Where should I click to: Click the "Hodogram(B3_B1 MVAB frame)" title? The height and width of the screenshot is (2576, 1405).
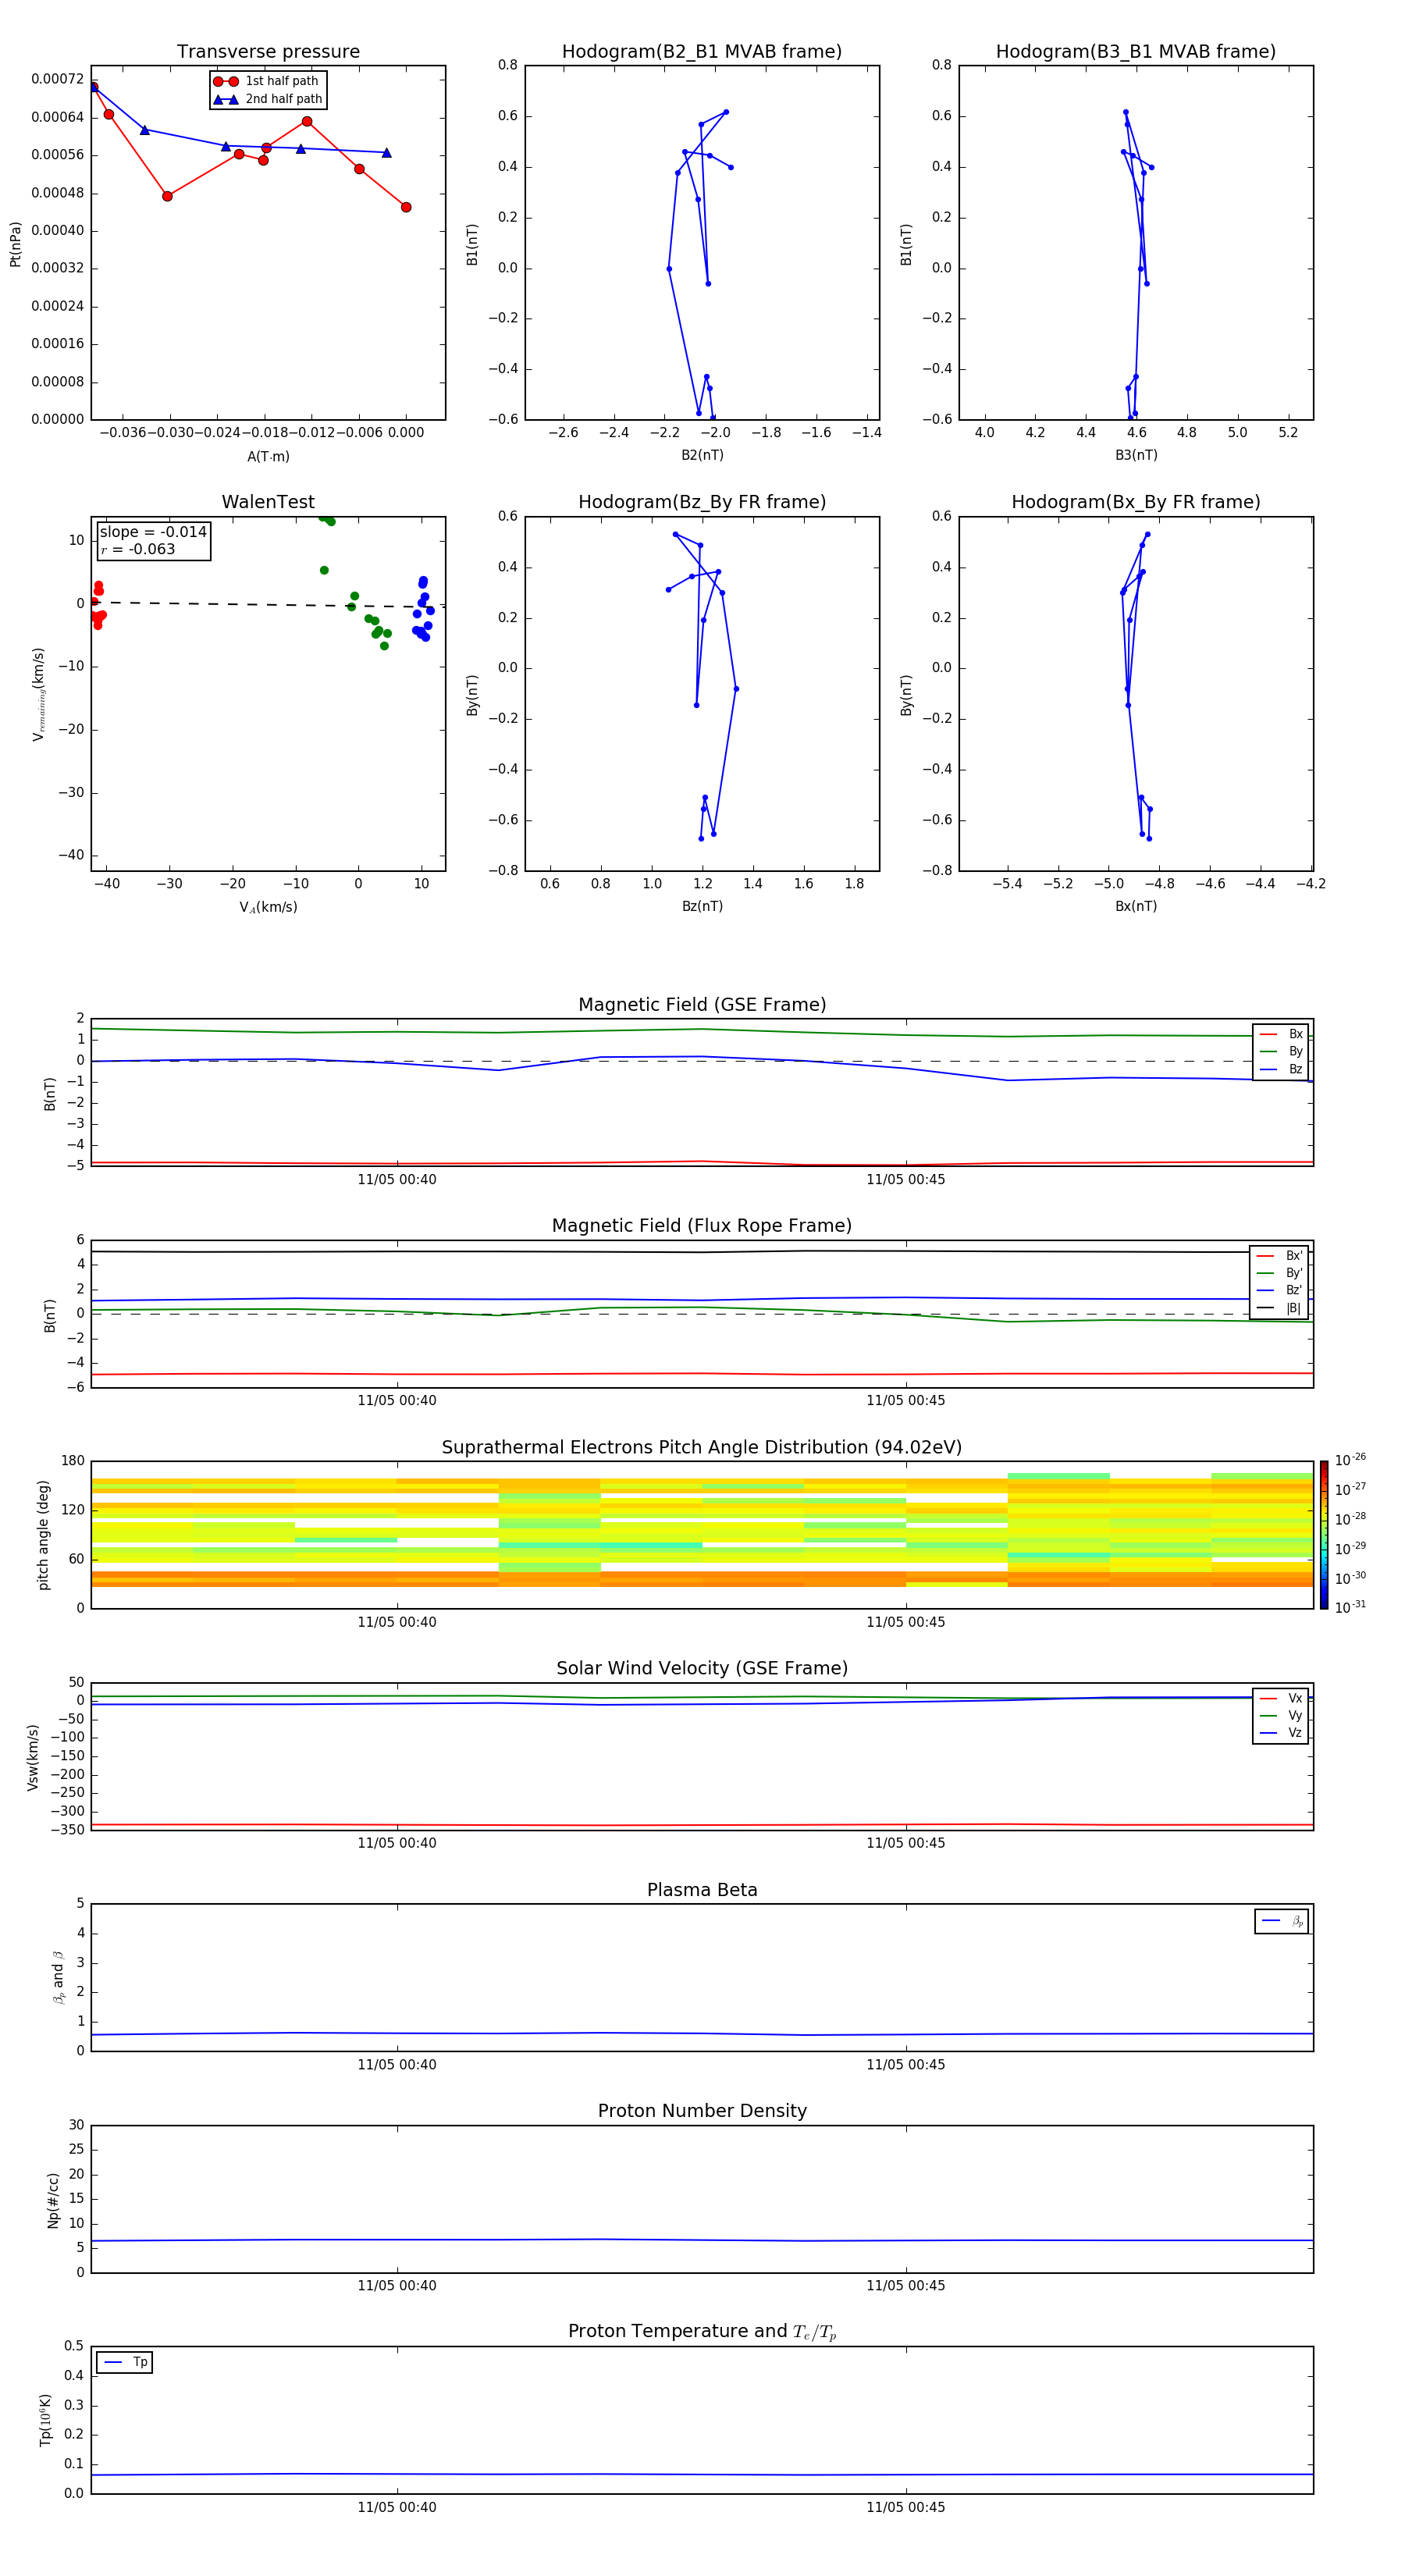click(x=1136, y=52)
